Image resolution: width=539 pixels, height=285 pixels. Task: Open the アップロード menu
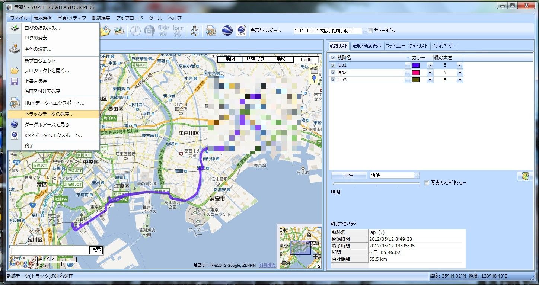pos(129,18)
